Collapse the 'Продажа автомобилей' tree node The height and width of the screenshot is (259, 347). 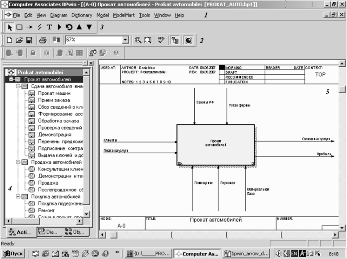17,162
